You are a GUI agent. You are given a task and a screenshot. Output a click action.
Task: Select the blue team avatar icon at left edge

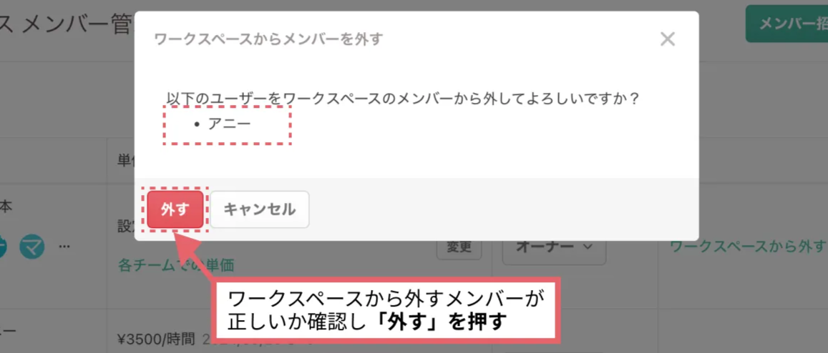pyautogui.click(x=3, y=247)
